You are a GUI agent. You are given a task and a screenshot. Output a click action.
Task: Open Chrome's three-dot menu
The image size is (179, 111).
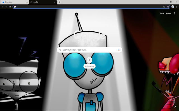[176, 7]
